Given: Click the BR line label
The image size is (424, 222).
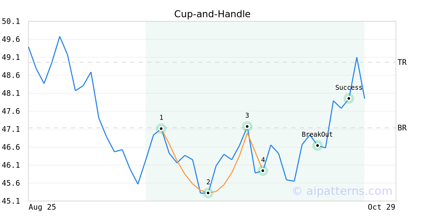Looking at the screenshot, I should 402,128.
